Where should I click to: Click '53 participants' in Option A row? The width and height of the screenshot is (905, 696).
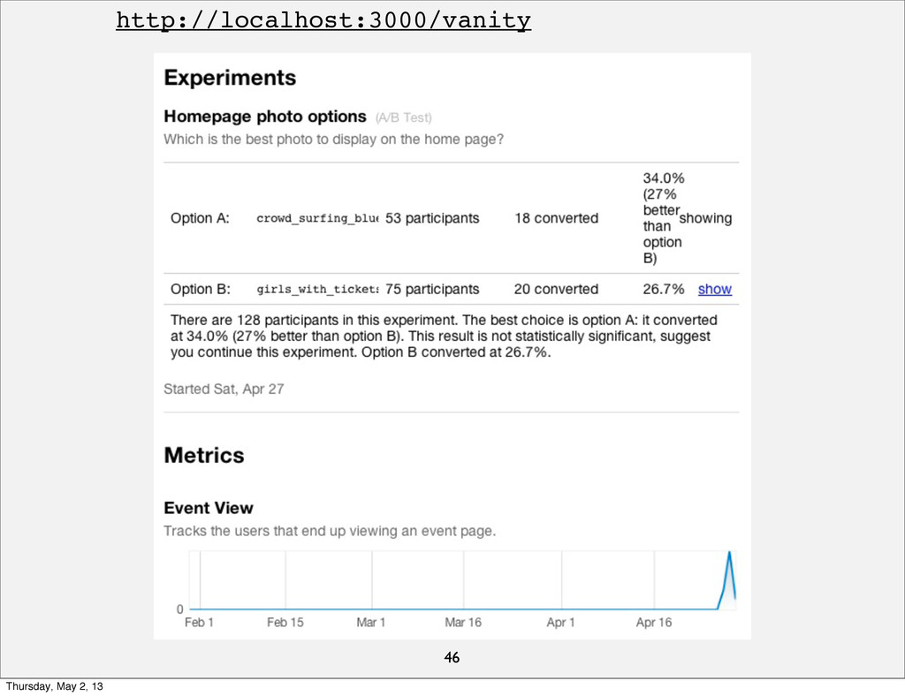(432, 218)
